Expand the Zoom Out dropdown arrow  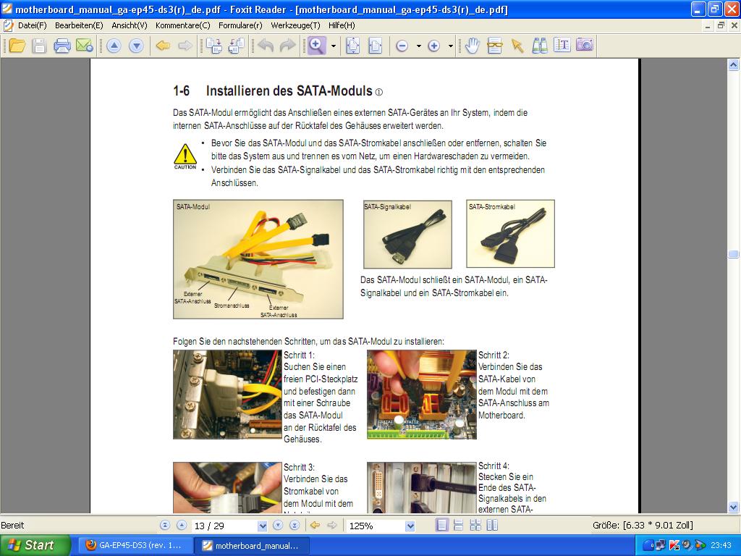coord(419,46)
